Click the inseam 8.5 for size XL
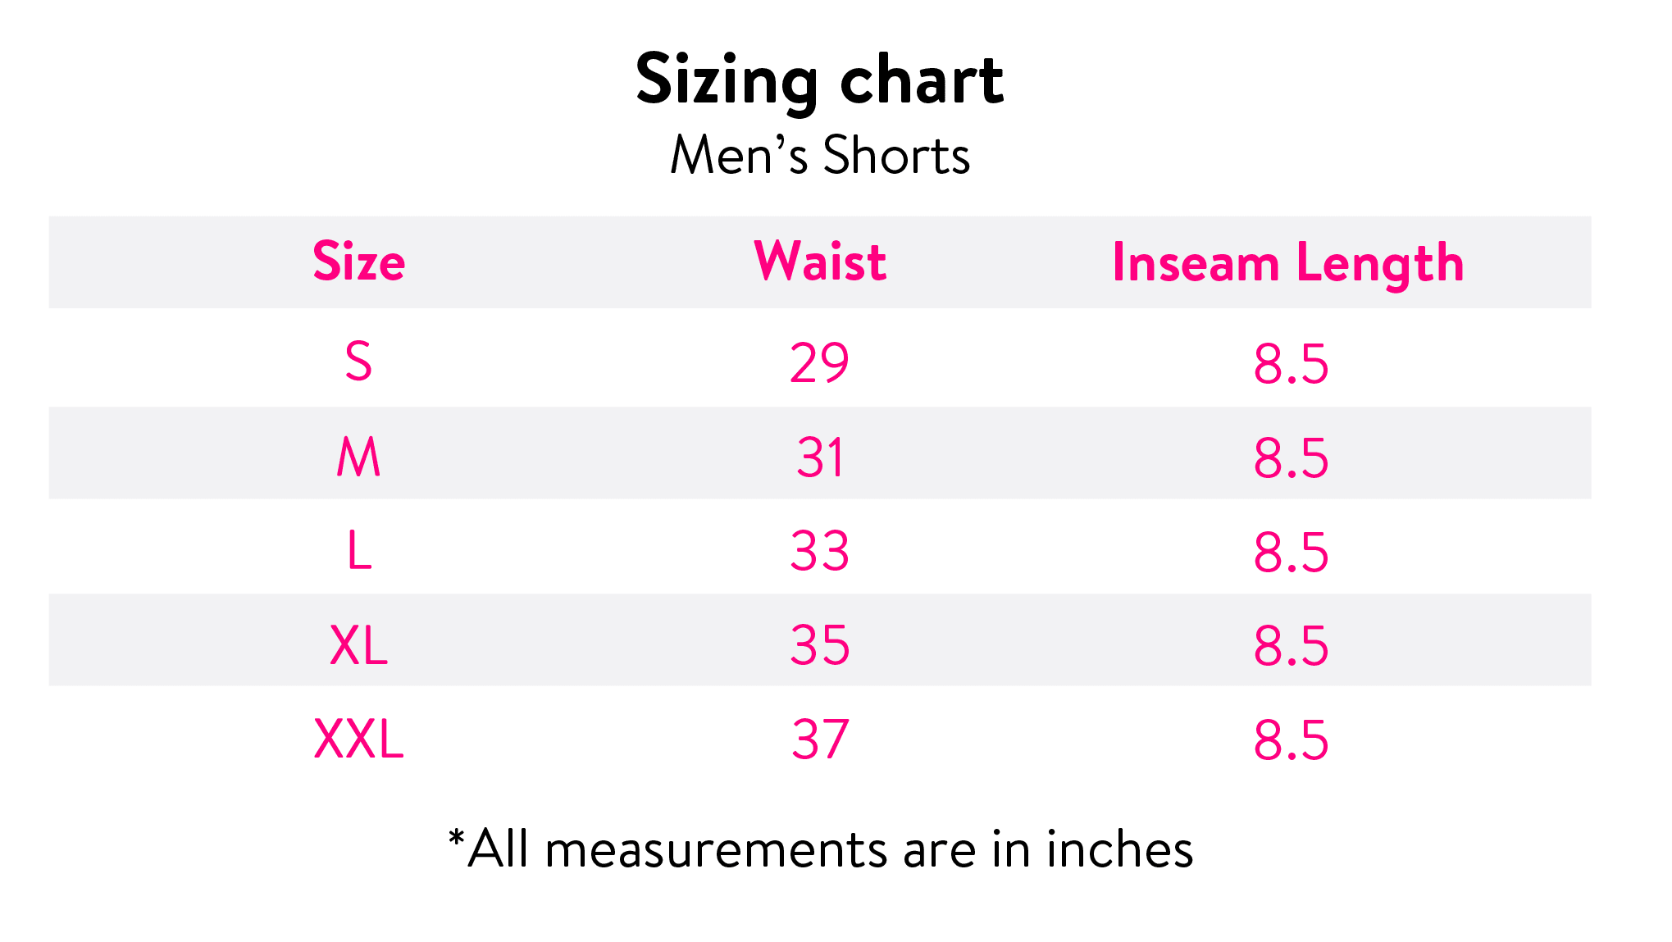Image resolution: width=1672 pixels, height=942 pixels. pos(1291,646)
